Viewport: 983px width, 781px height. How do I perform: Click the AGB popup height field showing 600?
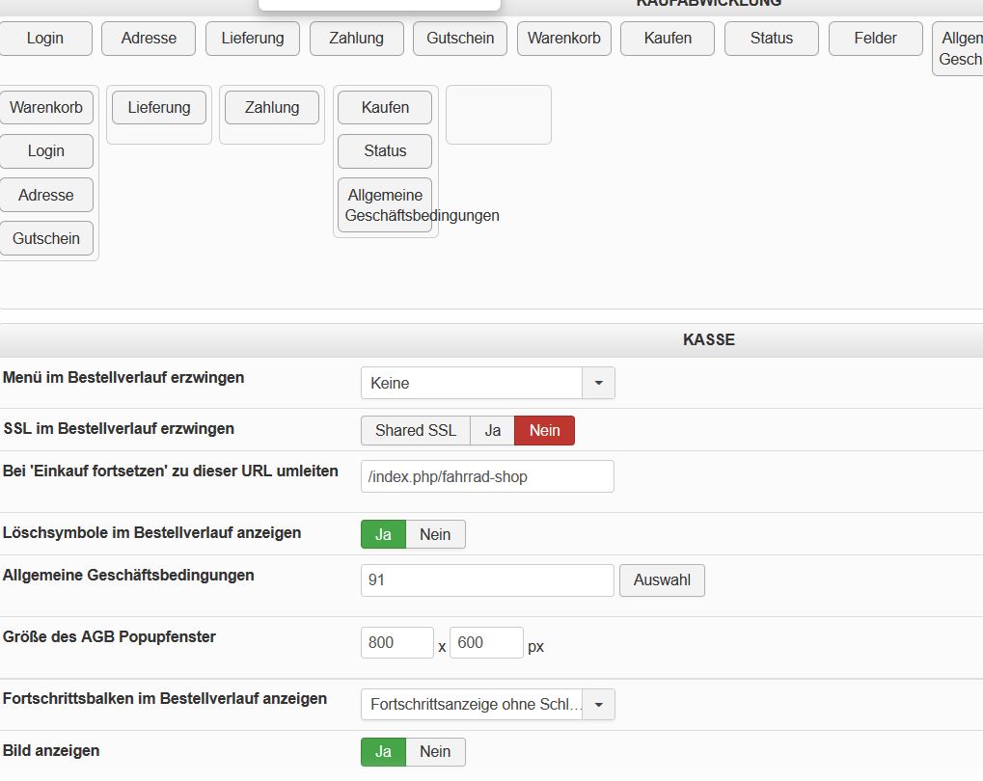point(485,643)
